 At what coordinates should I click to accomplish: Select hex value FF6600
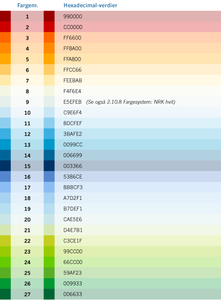coord(72,38)
